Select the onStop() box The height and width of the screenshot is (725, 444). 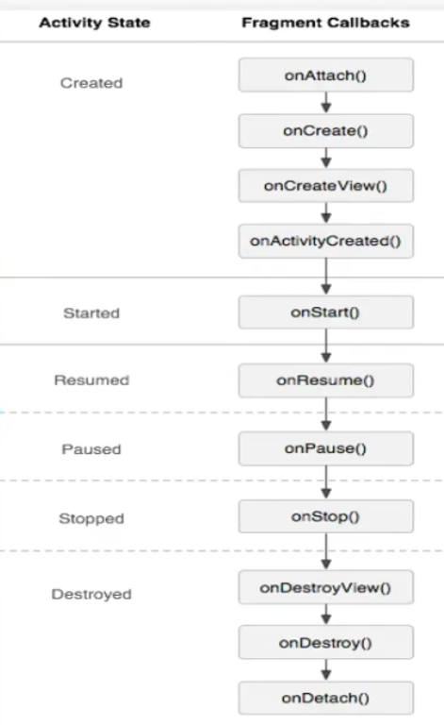point(326,516)
